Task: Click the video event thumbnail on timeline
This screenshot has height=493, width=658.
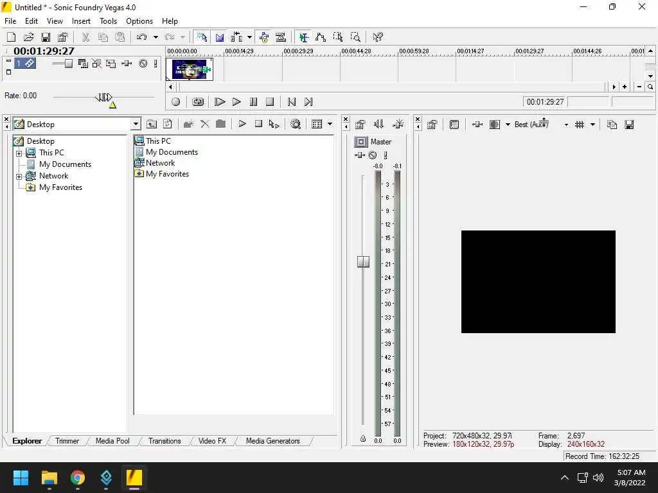Action: coord(190,69)
